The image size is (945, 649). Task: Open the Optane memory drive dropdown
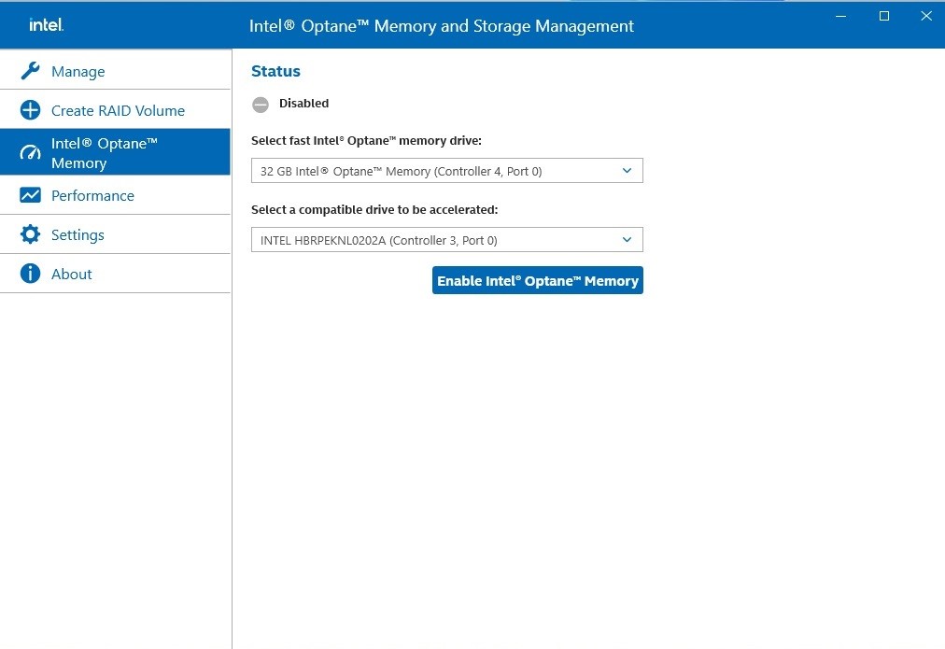click(x=627, y=170)
